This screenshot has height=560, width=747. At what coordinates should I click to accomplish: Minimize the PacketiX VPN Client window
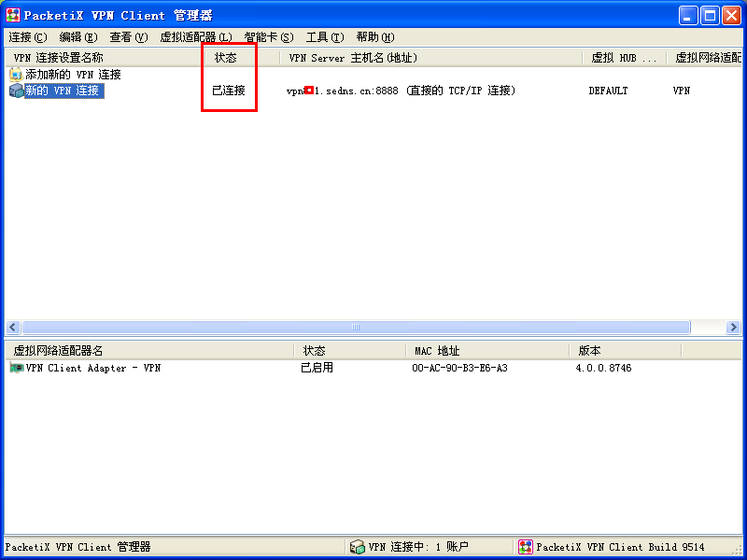coord(688,15)
